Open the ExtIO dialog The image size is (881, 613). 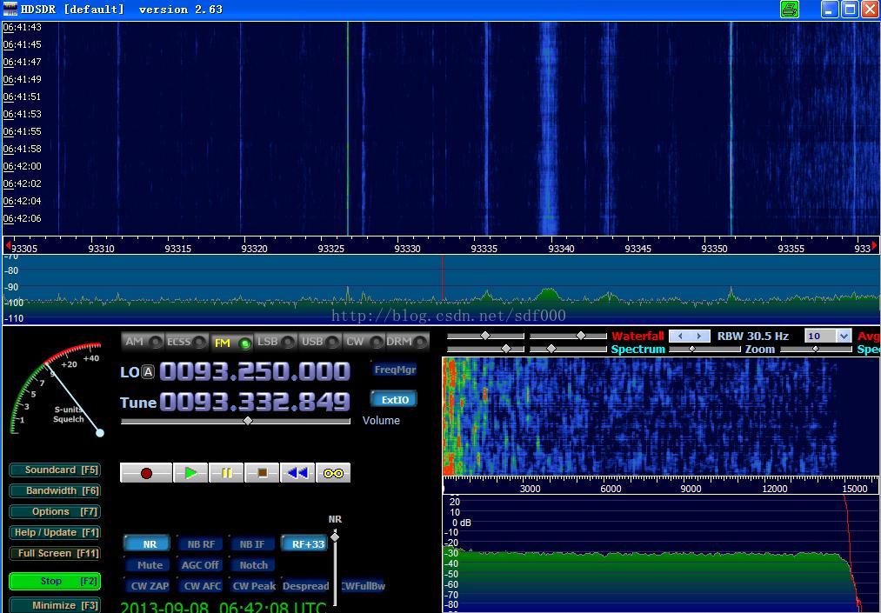(x=395, y=399)
